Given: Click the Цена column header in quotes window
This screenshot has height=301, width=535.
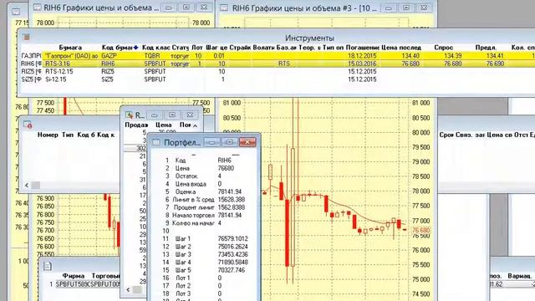Looking at the screenshot, I should (164, 125).
